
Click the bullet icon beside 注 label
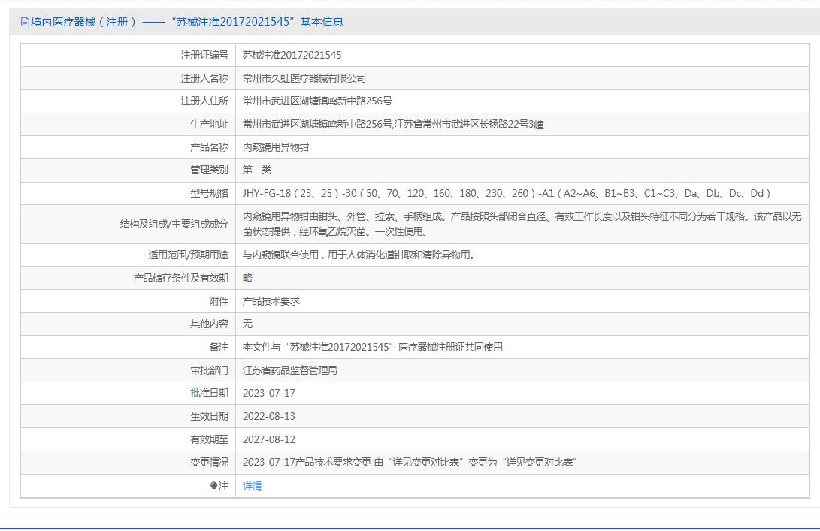[213, 486]
